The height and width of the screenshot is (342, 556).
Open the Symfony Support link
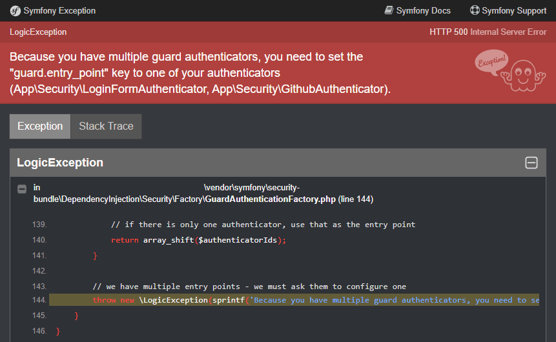[508, 10]
